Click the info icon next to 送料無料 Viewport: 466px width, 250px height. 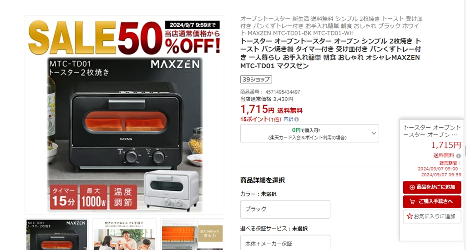tap(459, 155)
